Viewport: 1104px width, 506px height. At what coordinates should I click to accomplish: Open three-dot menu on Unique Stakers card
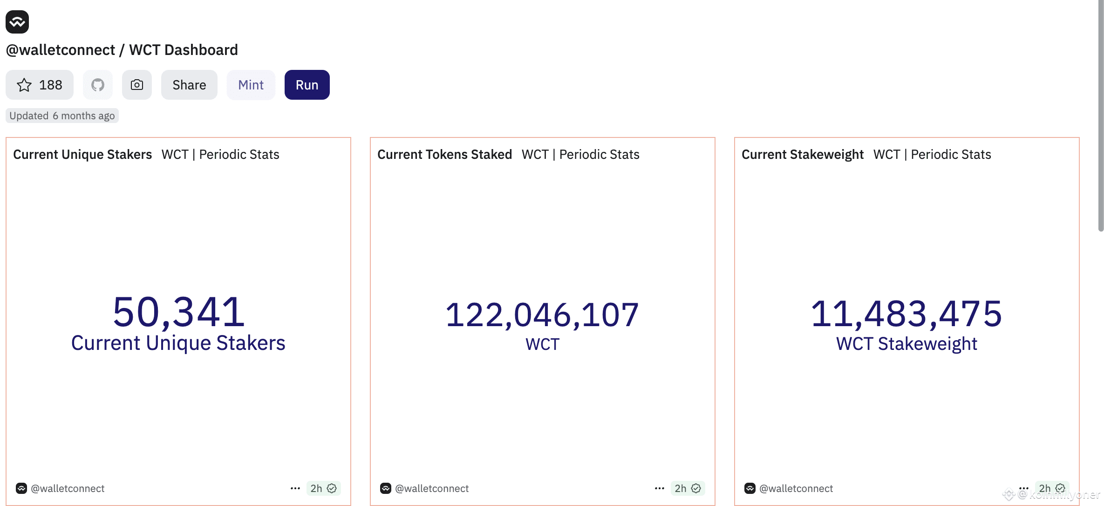point(295,488)
